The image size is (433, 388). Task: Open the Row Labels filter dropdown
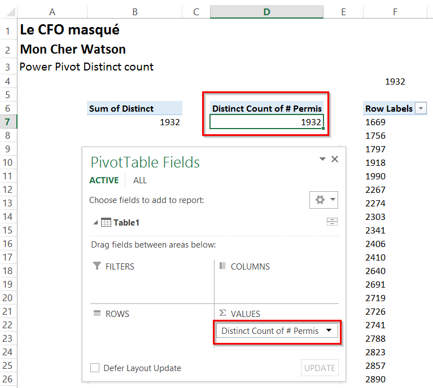coord(421,109)
